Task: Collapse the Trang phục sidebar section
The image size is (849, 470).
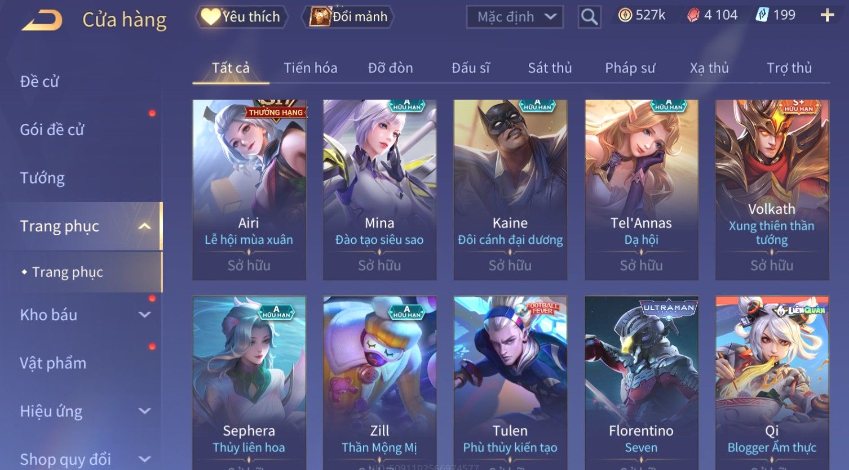Action: [x=145, y=226]
